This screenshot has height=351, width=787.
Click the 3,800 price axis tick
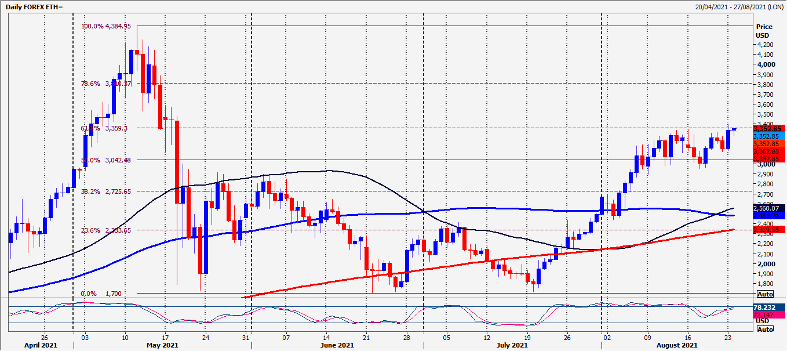pos(766,85)
